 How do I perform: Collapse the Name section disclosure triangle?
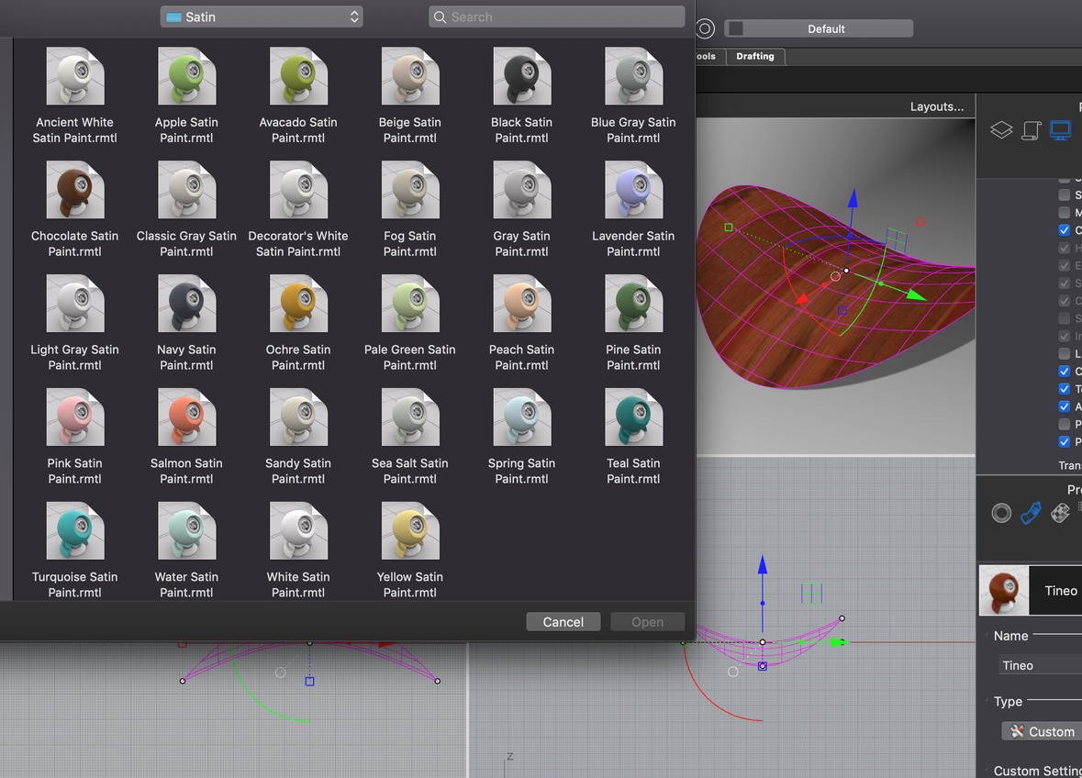tap(986, 634)
